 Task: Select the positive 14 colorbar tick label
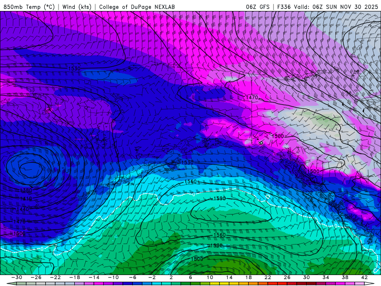[229, 277]
